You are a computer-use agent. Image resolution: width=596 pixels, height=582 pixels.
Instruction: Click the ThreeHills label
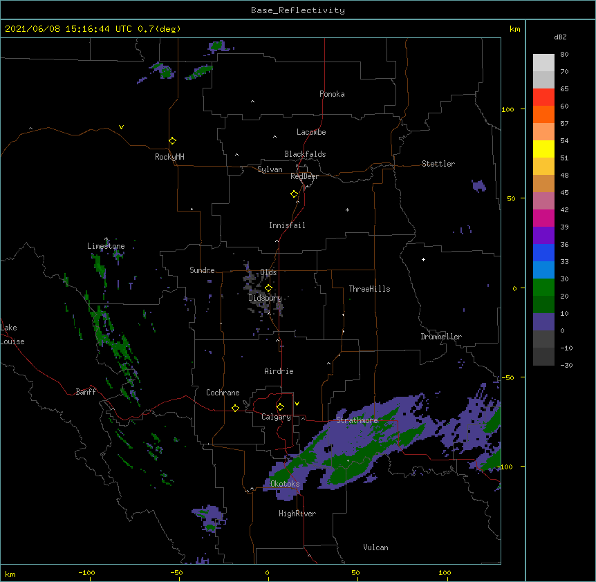(x=369, y=289)
